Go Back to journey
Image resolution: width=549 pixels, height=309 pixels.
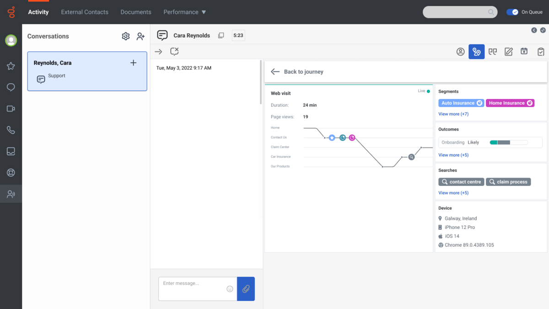[x=297, y=72]
